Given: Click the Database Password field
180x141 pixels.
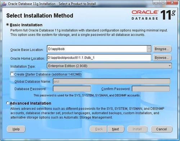Looking at the screenshot, I should 72,89.
